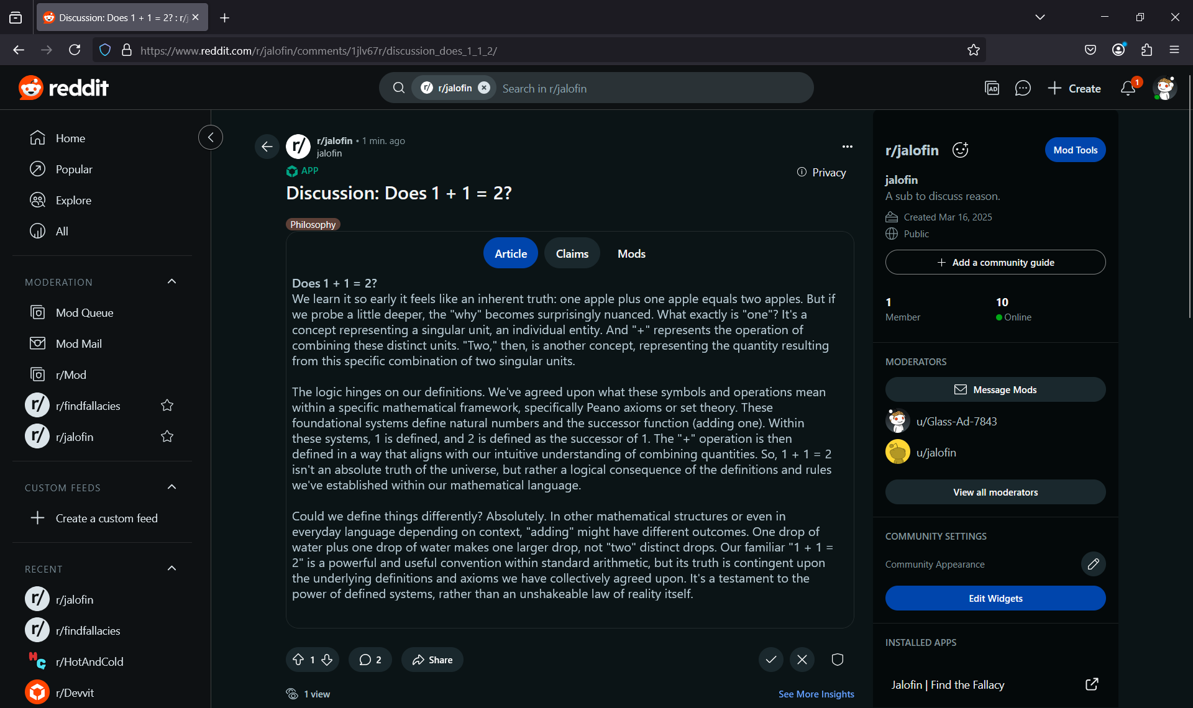Open the chat messages icon
The height and width of the screenshot is (708, 1193).
point(1022,88)
